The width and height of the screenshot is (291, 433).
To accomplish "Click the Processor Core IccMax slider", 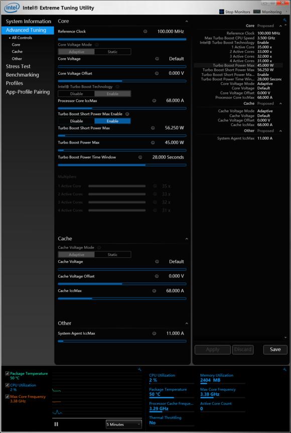I will pyautogui.click(x=122, y=108).
